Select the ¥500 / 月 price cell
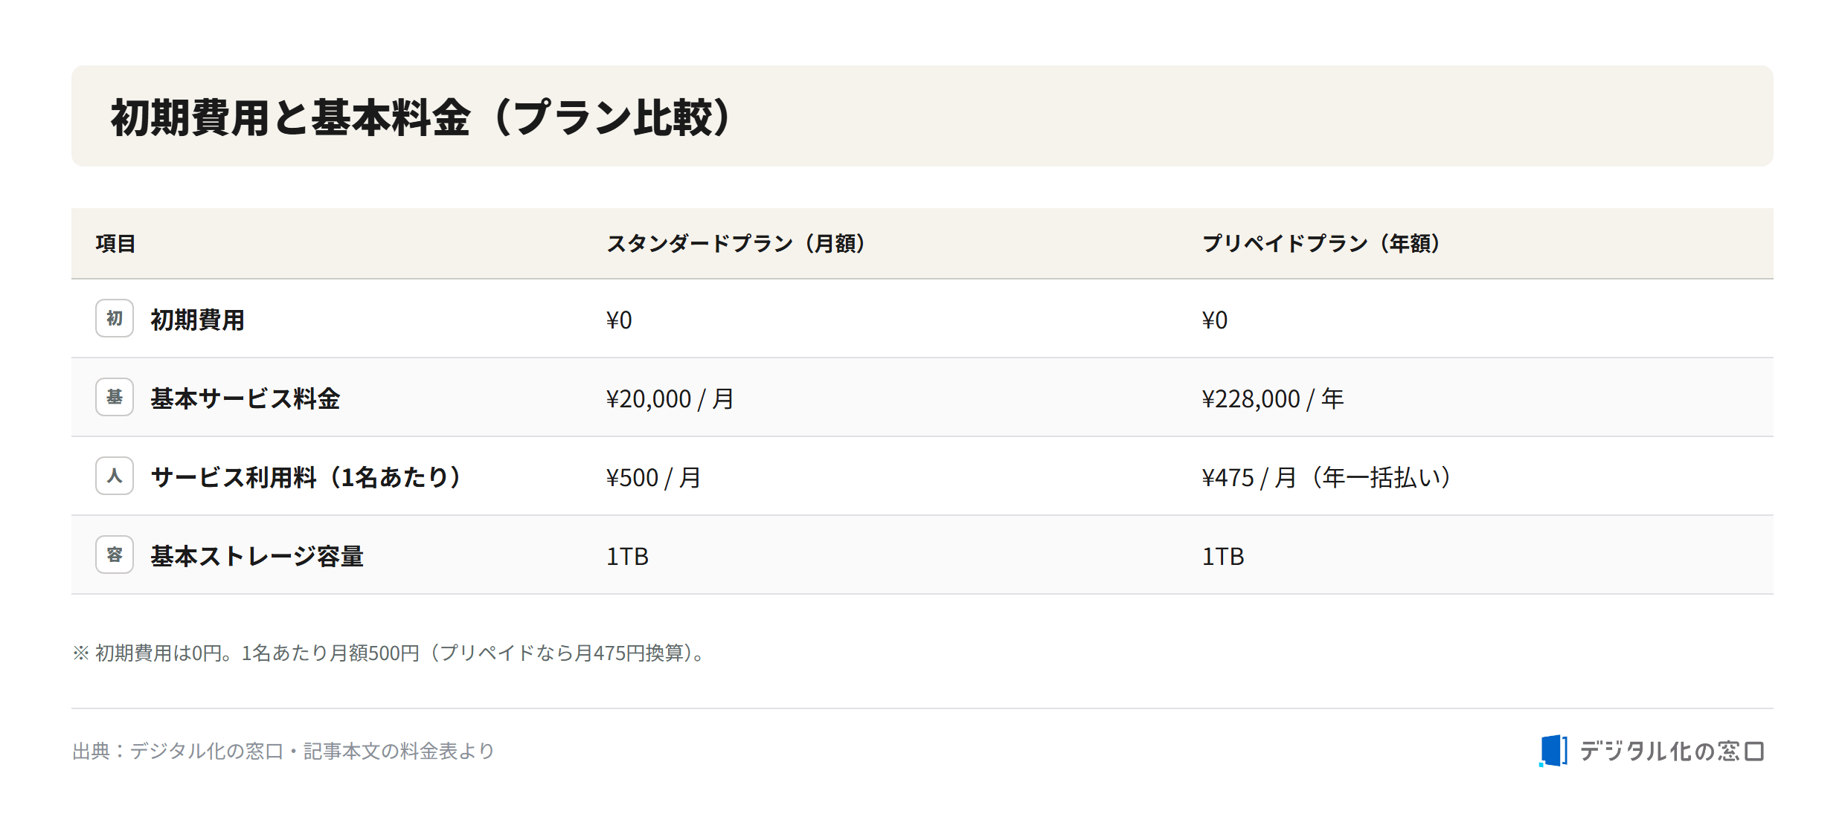This screenshot has width=1845, height=837. point(653,477)
